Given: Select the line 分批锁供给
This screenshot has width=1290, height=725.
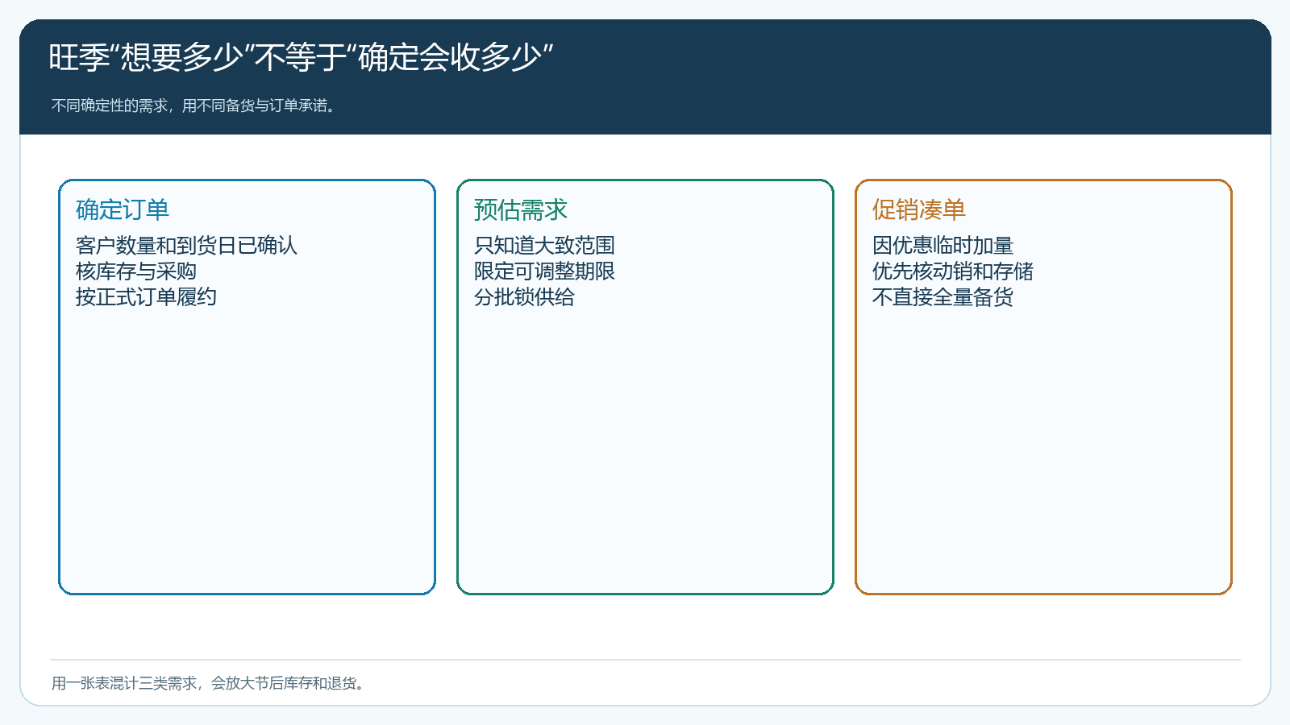Looking at the screenshot, I should pyautogui.click(x=524, y=296).
